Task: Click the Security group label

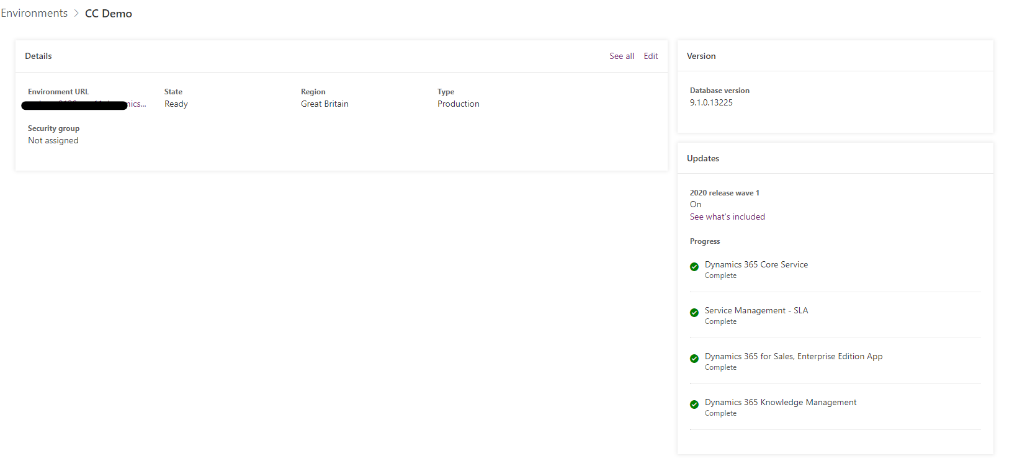Action: [x=53, y=128]
